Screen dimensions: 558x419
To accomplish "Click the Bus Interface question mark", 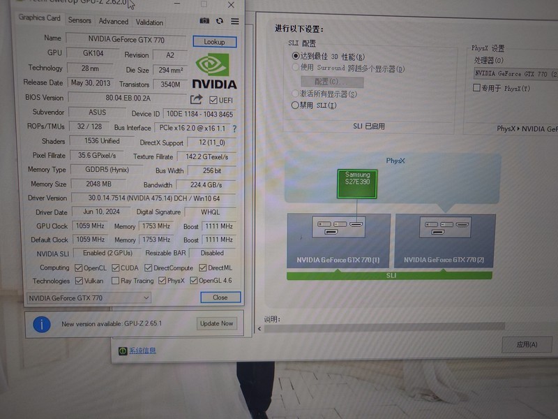I will (x=234, y=128).
